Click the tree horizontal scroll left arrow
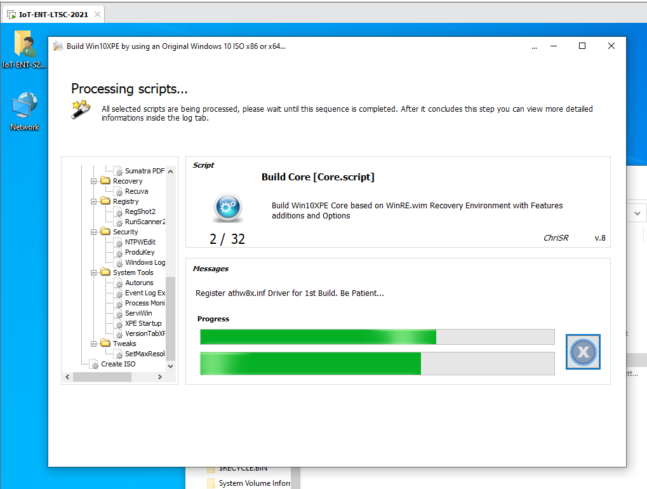The height and width of the screenshot is (489, 647). click(x=68, y=377)
